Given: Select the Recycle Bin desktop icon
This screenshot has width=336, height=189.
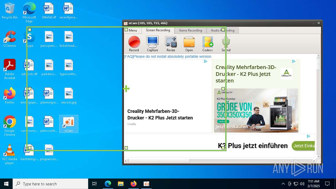Looking at the screenshot, I should point(10,11).
